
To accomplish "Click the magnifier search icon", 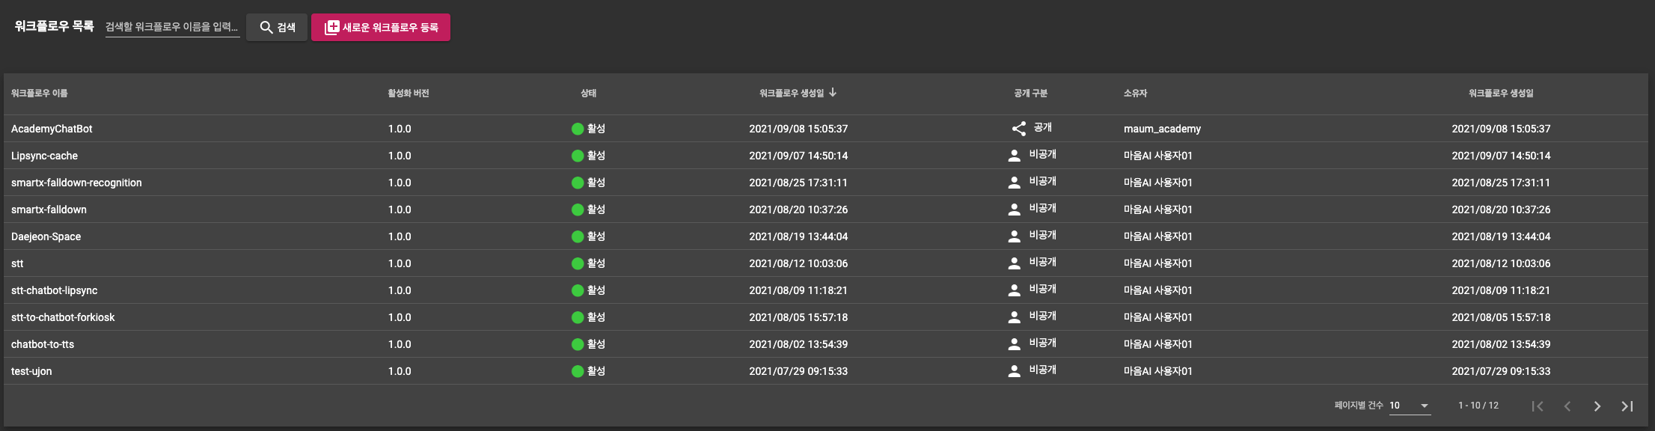I will tap(266, 28).
